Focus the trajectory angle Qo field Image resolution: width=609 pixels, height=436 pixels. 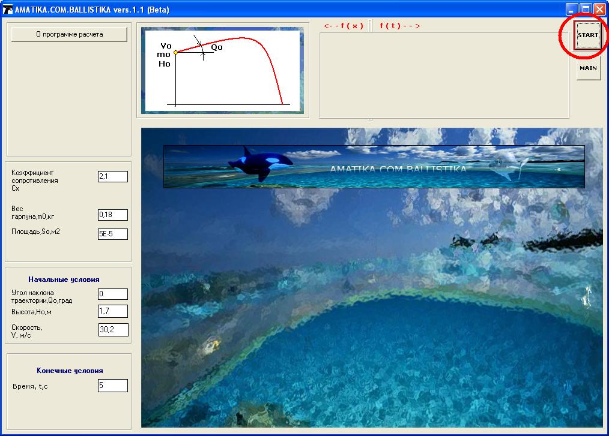click(x=113, y=294)
